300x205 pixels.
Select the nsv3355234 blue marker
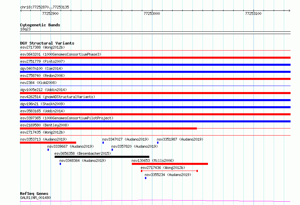146,178
